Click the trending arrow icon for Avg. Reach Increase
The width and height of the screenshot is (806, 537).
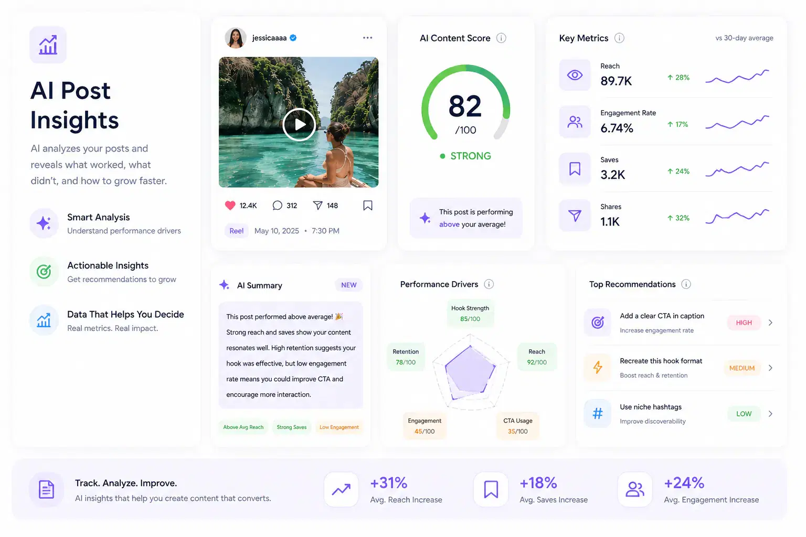coord(341,490)
